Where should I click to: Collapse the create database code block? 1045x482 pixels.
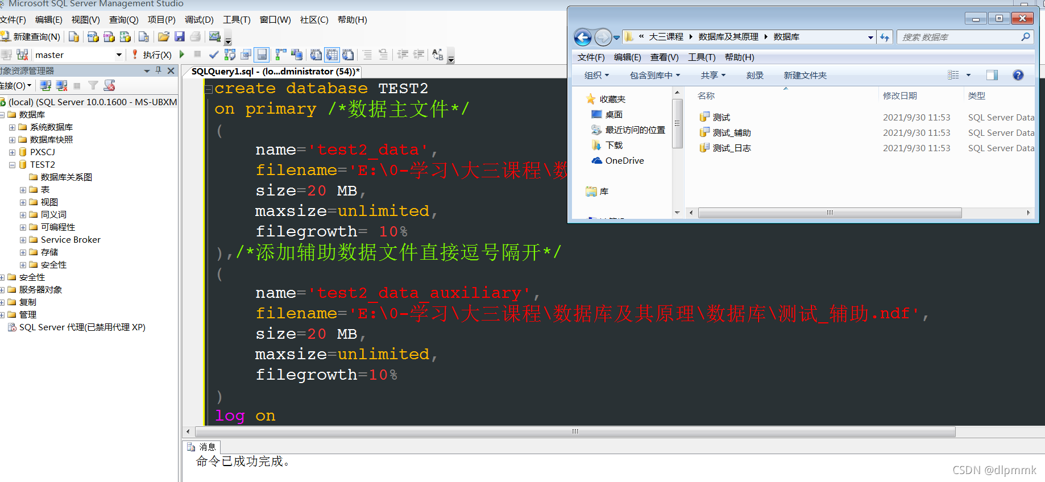209,89
